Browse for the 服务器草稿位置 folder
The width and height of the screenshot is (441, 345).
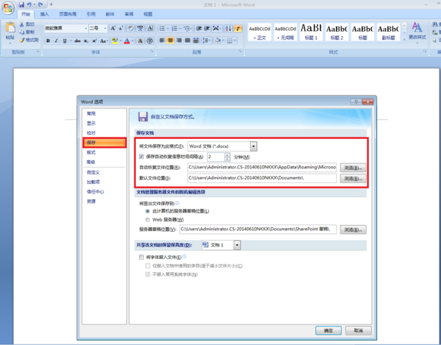(354, 230)
